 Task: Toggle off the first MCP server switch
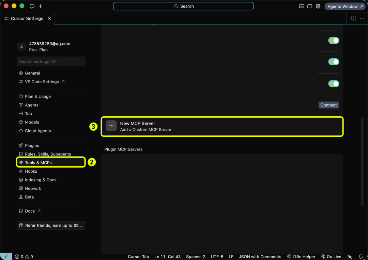coord(334,41)
